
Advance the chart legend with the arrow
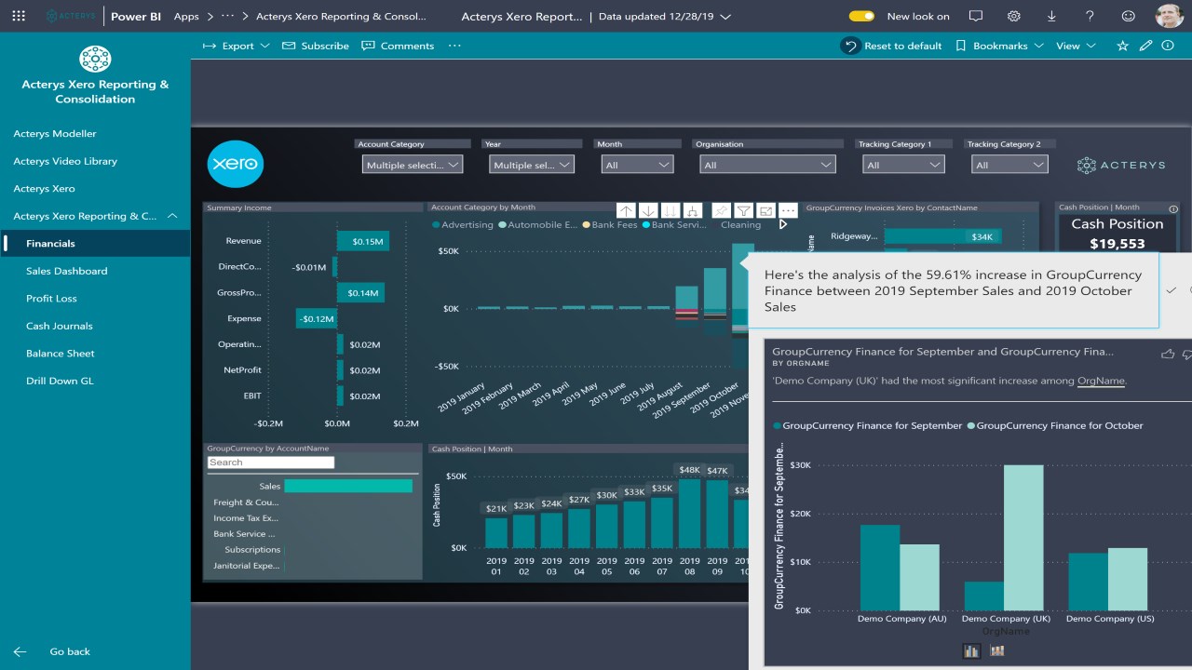[783, 224]
